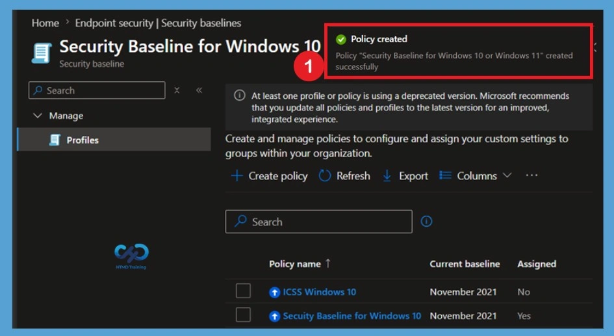The width and height of the screenshot is (614, 336).
Task: Click the magnifier icon in policy search box
Action: coord(240,221)
